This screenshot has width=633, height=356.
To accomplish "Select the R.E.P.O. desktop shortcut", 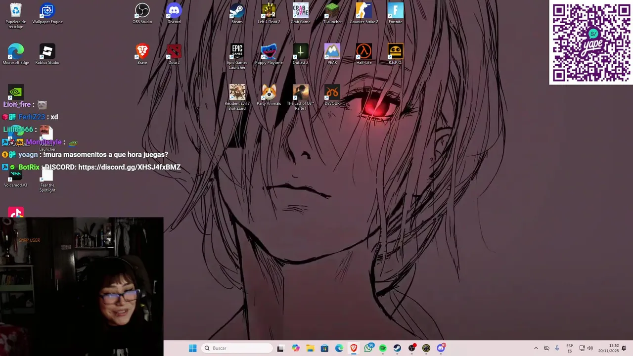I will (396, 54).
